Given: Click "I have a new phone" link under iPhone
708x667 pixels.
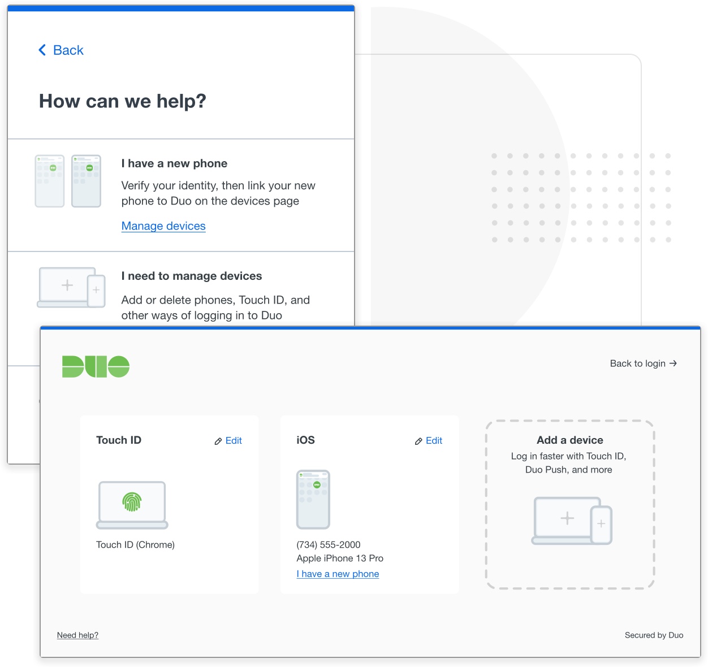Looking at the screenshot, I should click(338, 574).
